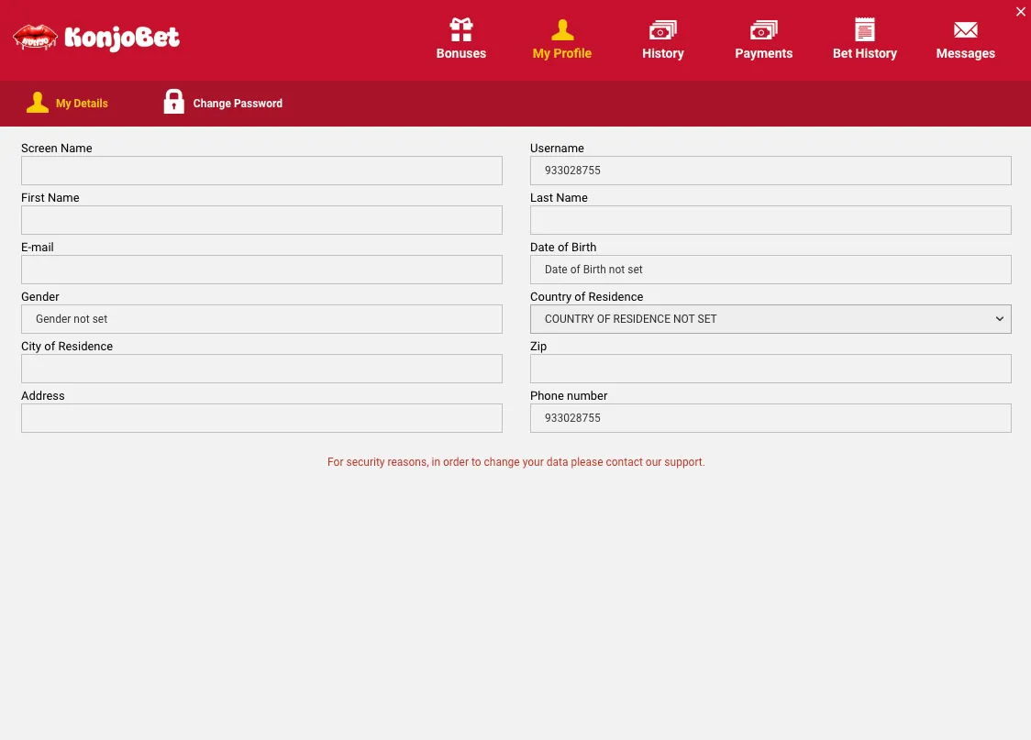Switch to the Bet History label
The width and height of the screenshot is (1031, 740).
point(865,53)
